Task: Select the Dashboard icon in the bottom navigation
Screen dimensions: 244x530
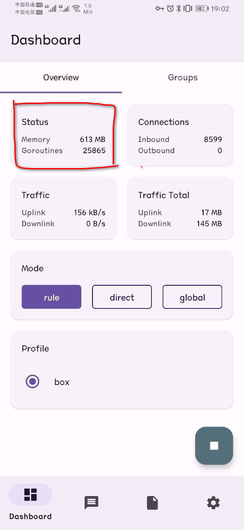Action: [x=30, y=494]
